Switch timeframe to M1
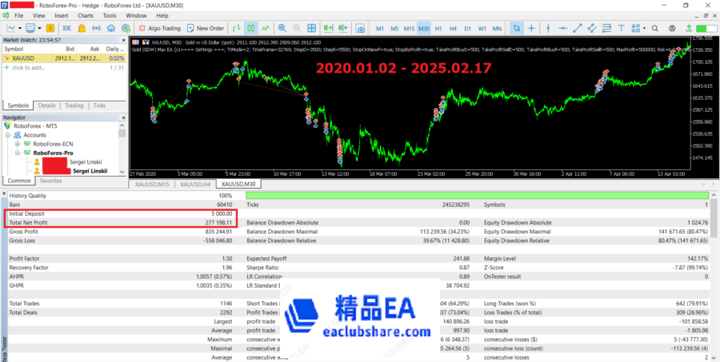720x362 pixels. point(380,29)
